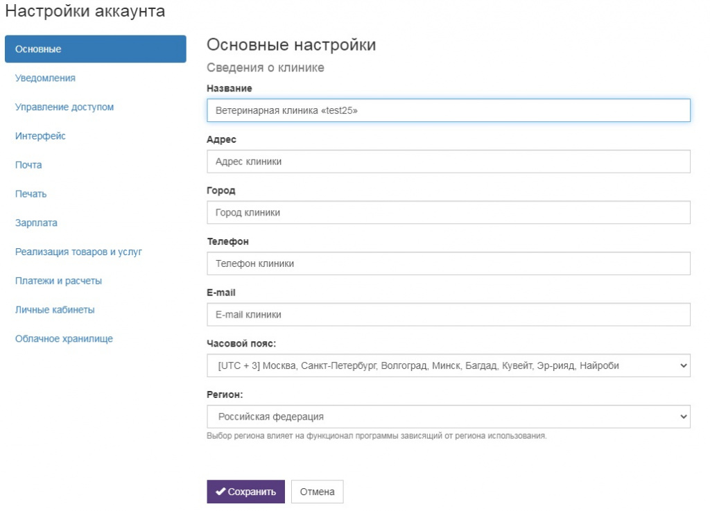The height and width of the screenshot is (511, 710).
Task: Open the Основные settings section
Action: [96, 49]
